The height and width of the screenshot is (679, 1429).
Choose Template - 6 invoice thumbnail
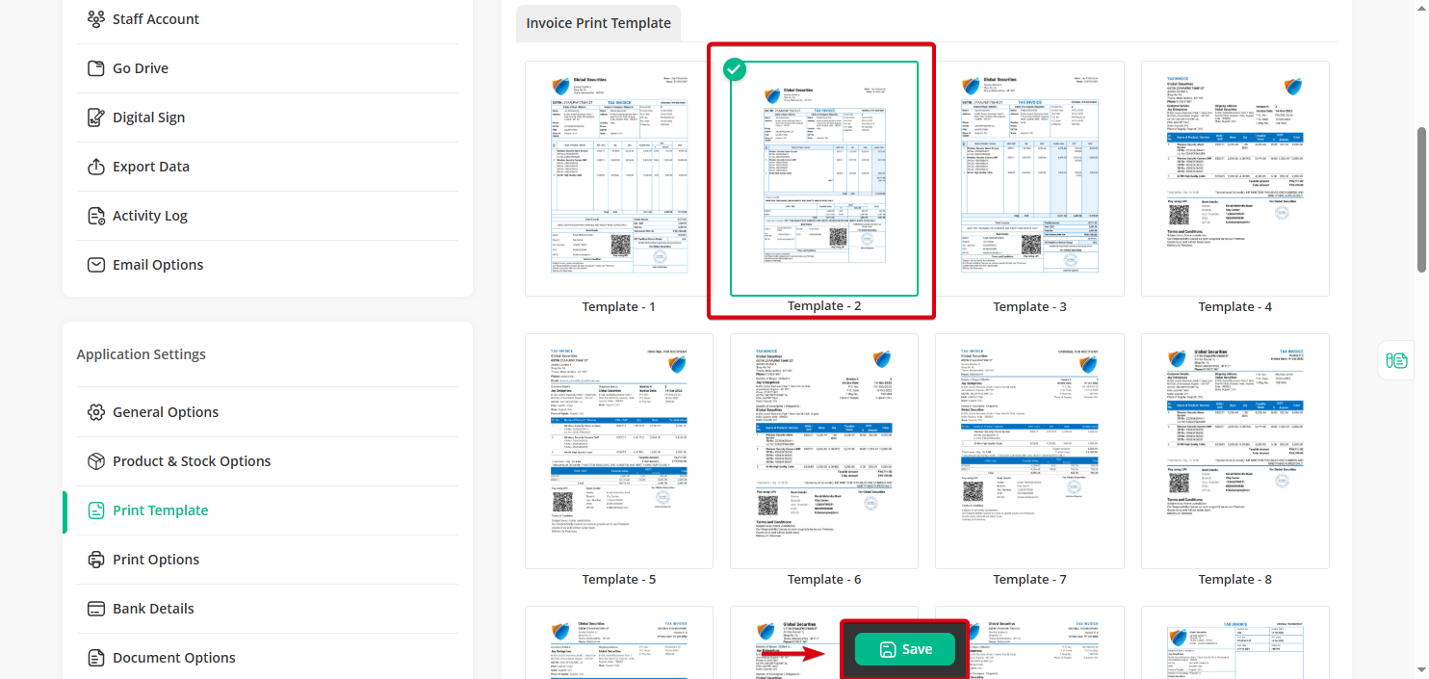click(824, 452)
